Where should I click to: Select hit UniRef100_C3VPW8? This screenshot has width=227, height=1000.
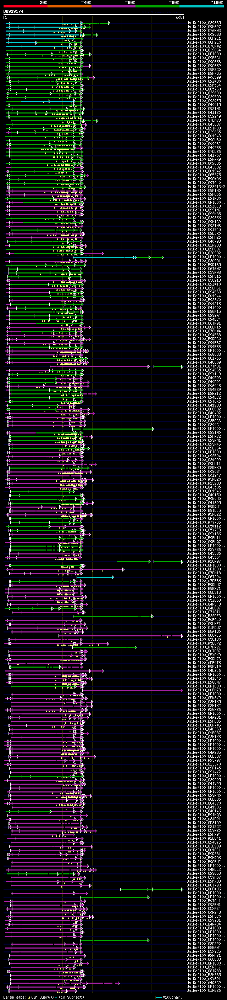(204, 272)
